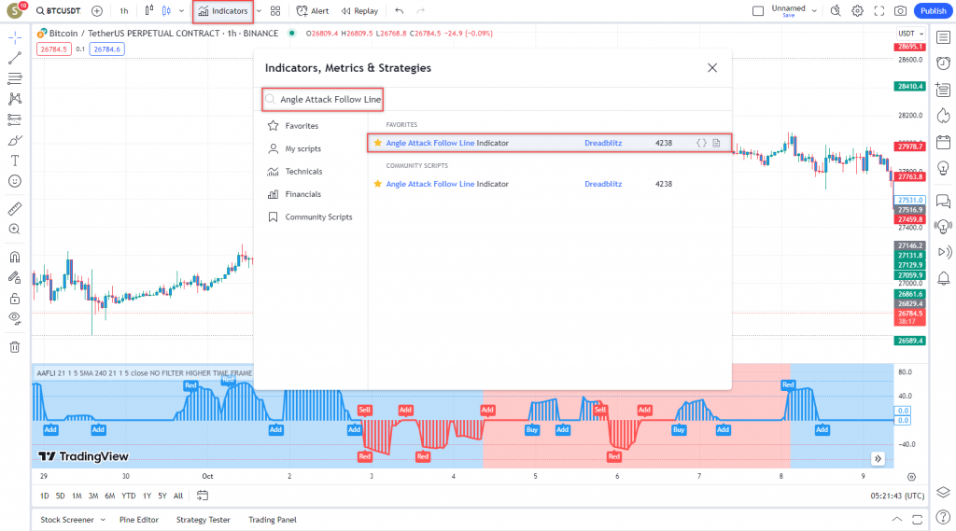The height and width of the screenshot is (531, 956).
Task: Pick the ruler measure tool
Action: click(15, 208)
